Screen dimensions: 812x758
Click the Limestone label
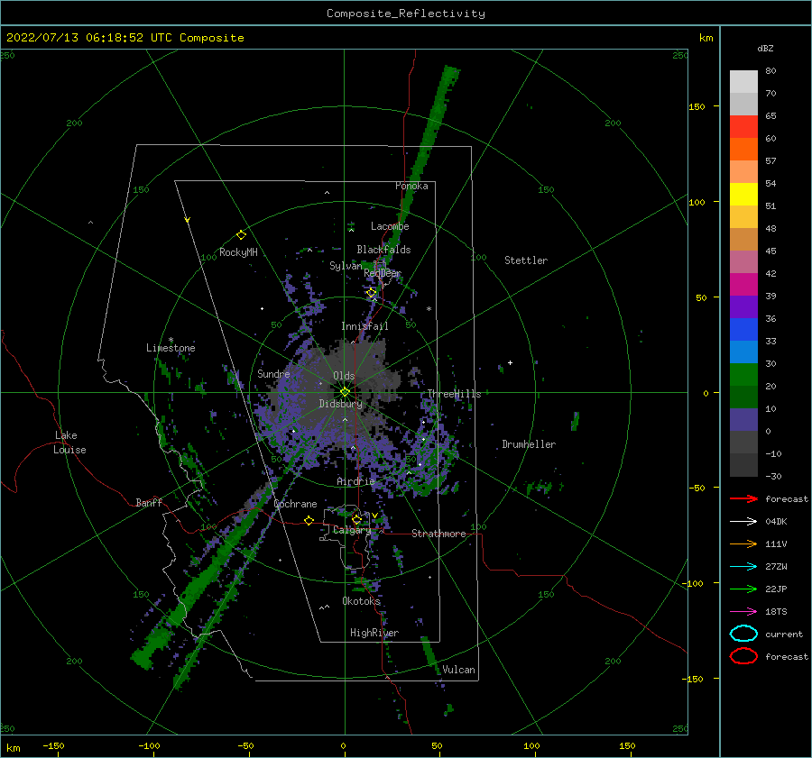click(x=171, y=348)
